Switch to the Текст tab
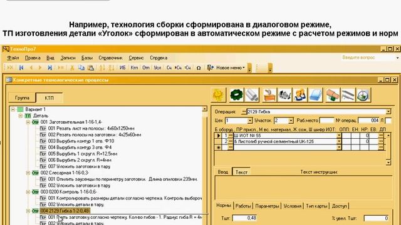 241,172
